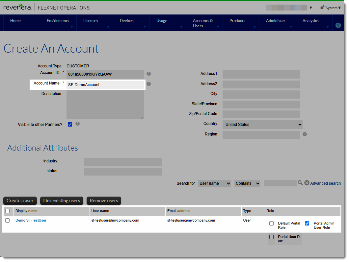Screen dimensions: 349x262
Task: Toggle Visible to other Partners checkbox
Action: (x=70, y=125)
